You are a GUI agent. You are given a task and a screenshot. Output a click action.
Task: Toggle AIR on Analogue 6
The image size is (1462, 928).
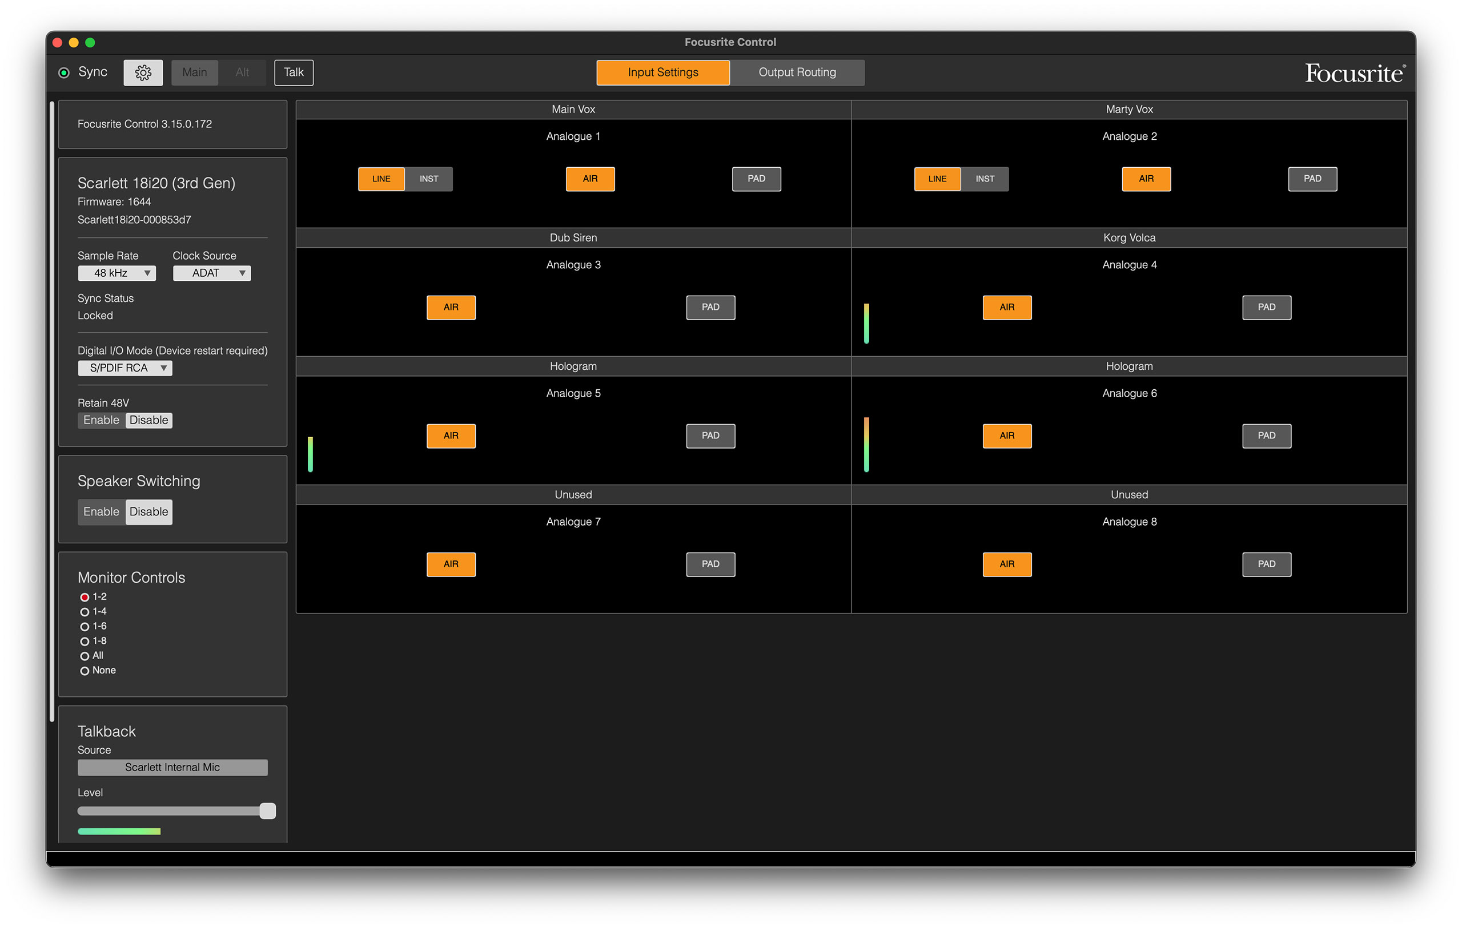[x=1007, y=436]
